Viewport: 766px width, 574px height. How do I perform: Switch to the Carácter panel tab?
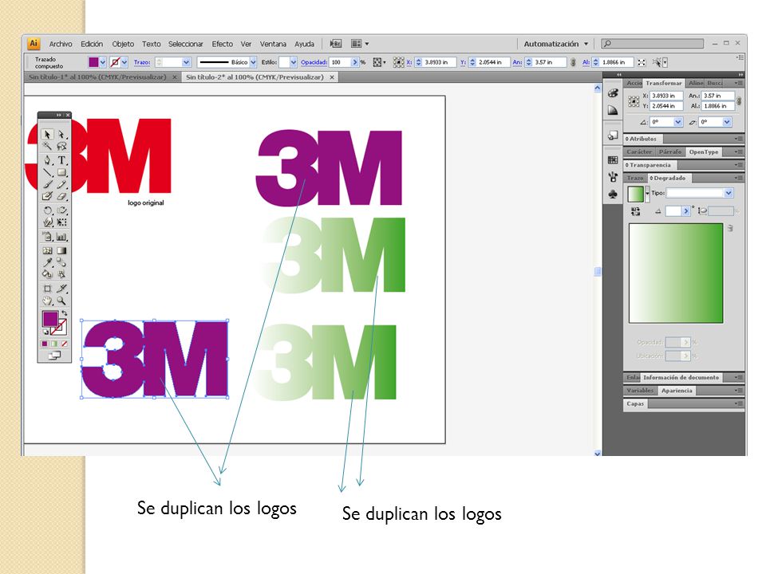[x=639, y=152]
